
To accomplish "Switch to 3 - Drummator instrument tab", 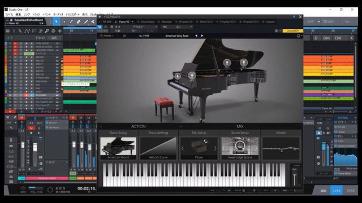I will point(146,21).
